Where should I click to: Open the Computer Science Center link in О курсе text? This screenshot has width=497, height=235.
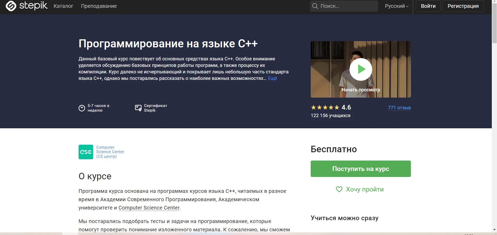click(149, 208)
